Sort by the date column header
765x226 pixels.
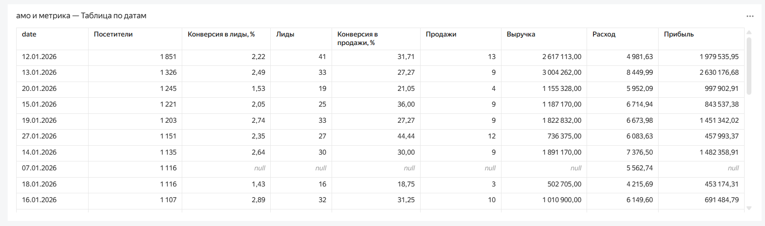pyautogui.click(x=29, y=34)
